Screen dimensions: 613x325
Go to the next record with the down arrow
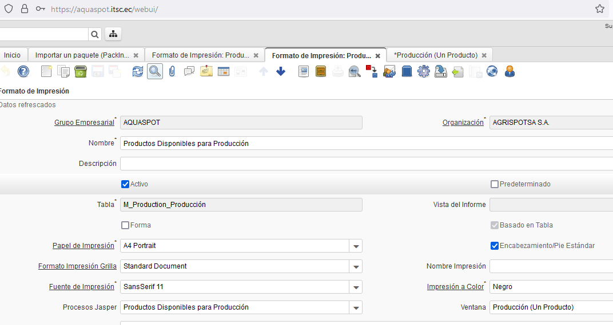[280, 71]
